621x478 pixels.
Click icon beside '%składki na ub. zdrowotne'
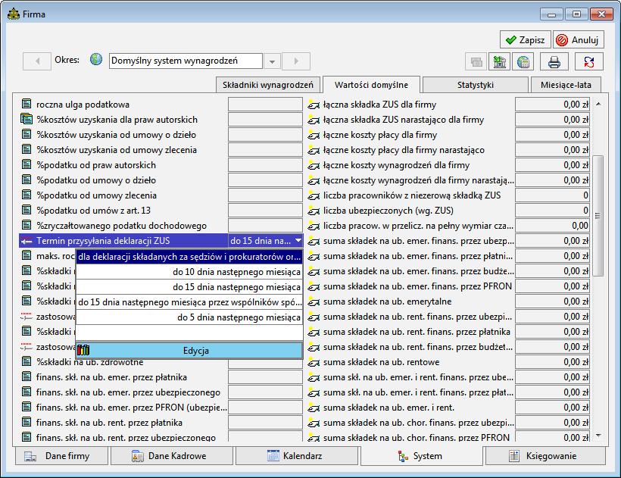point(27,362)
